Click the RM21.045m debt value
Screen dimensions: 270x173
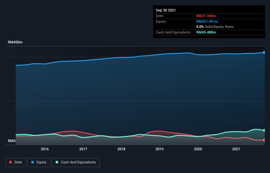[x=206, y=16]
